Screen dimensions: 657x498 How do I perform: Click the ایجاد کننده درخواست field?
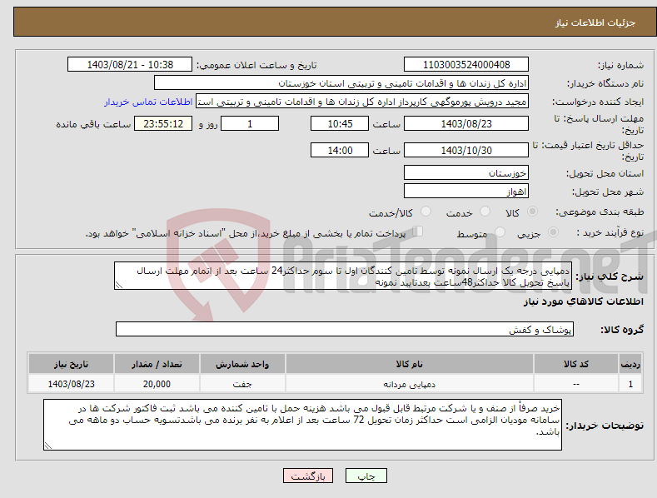point(362,102)
